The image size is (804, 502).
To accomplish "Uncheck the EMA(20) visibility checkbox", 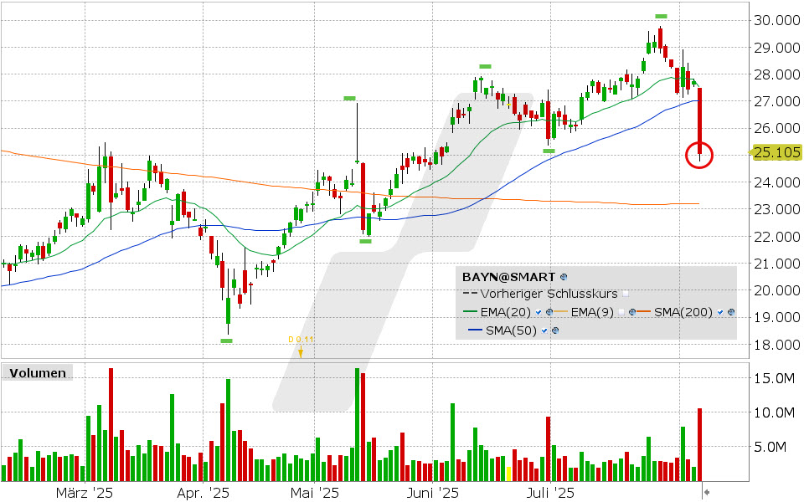I will click(x=539, y=312).
